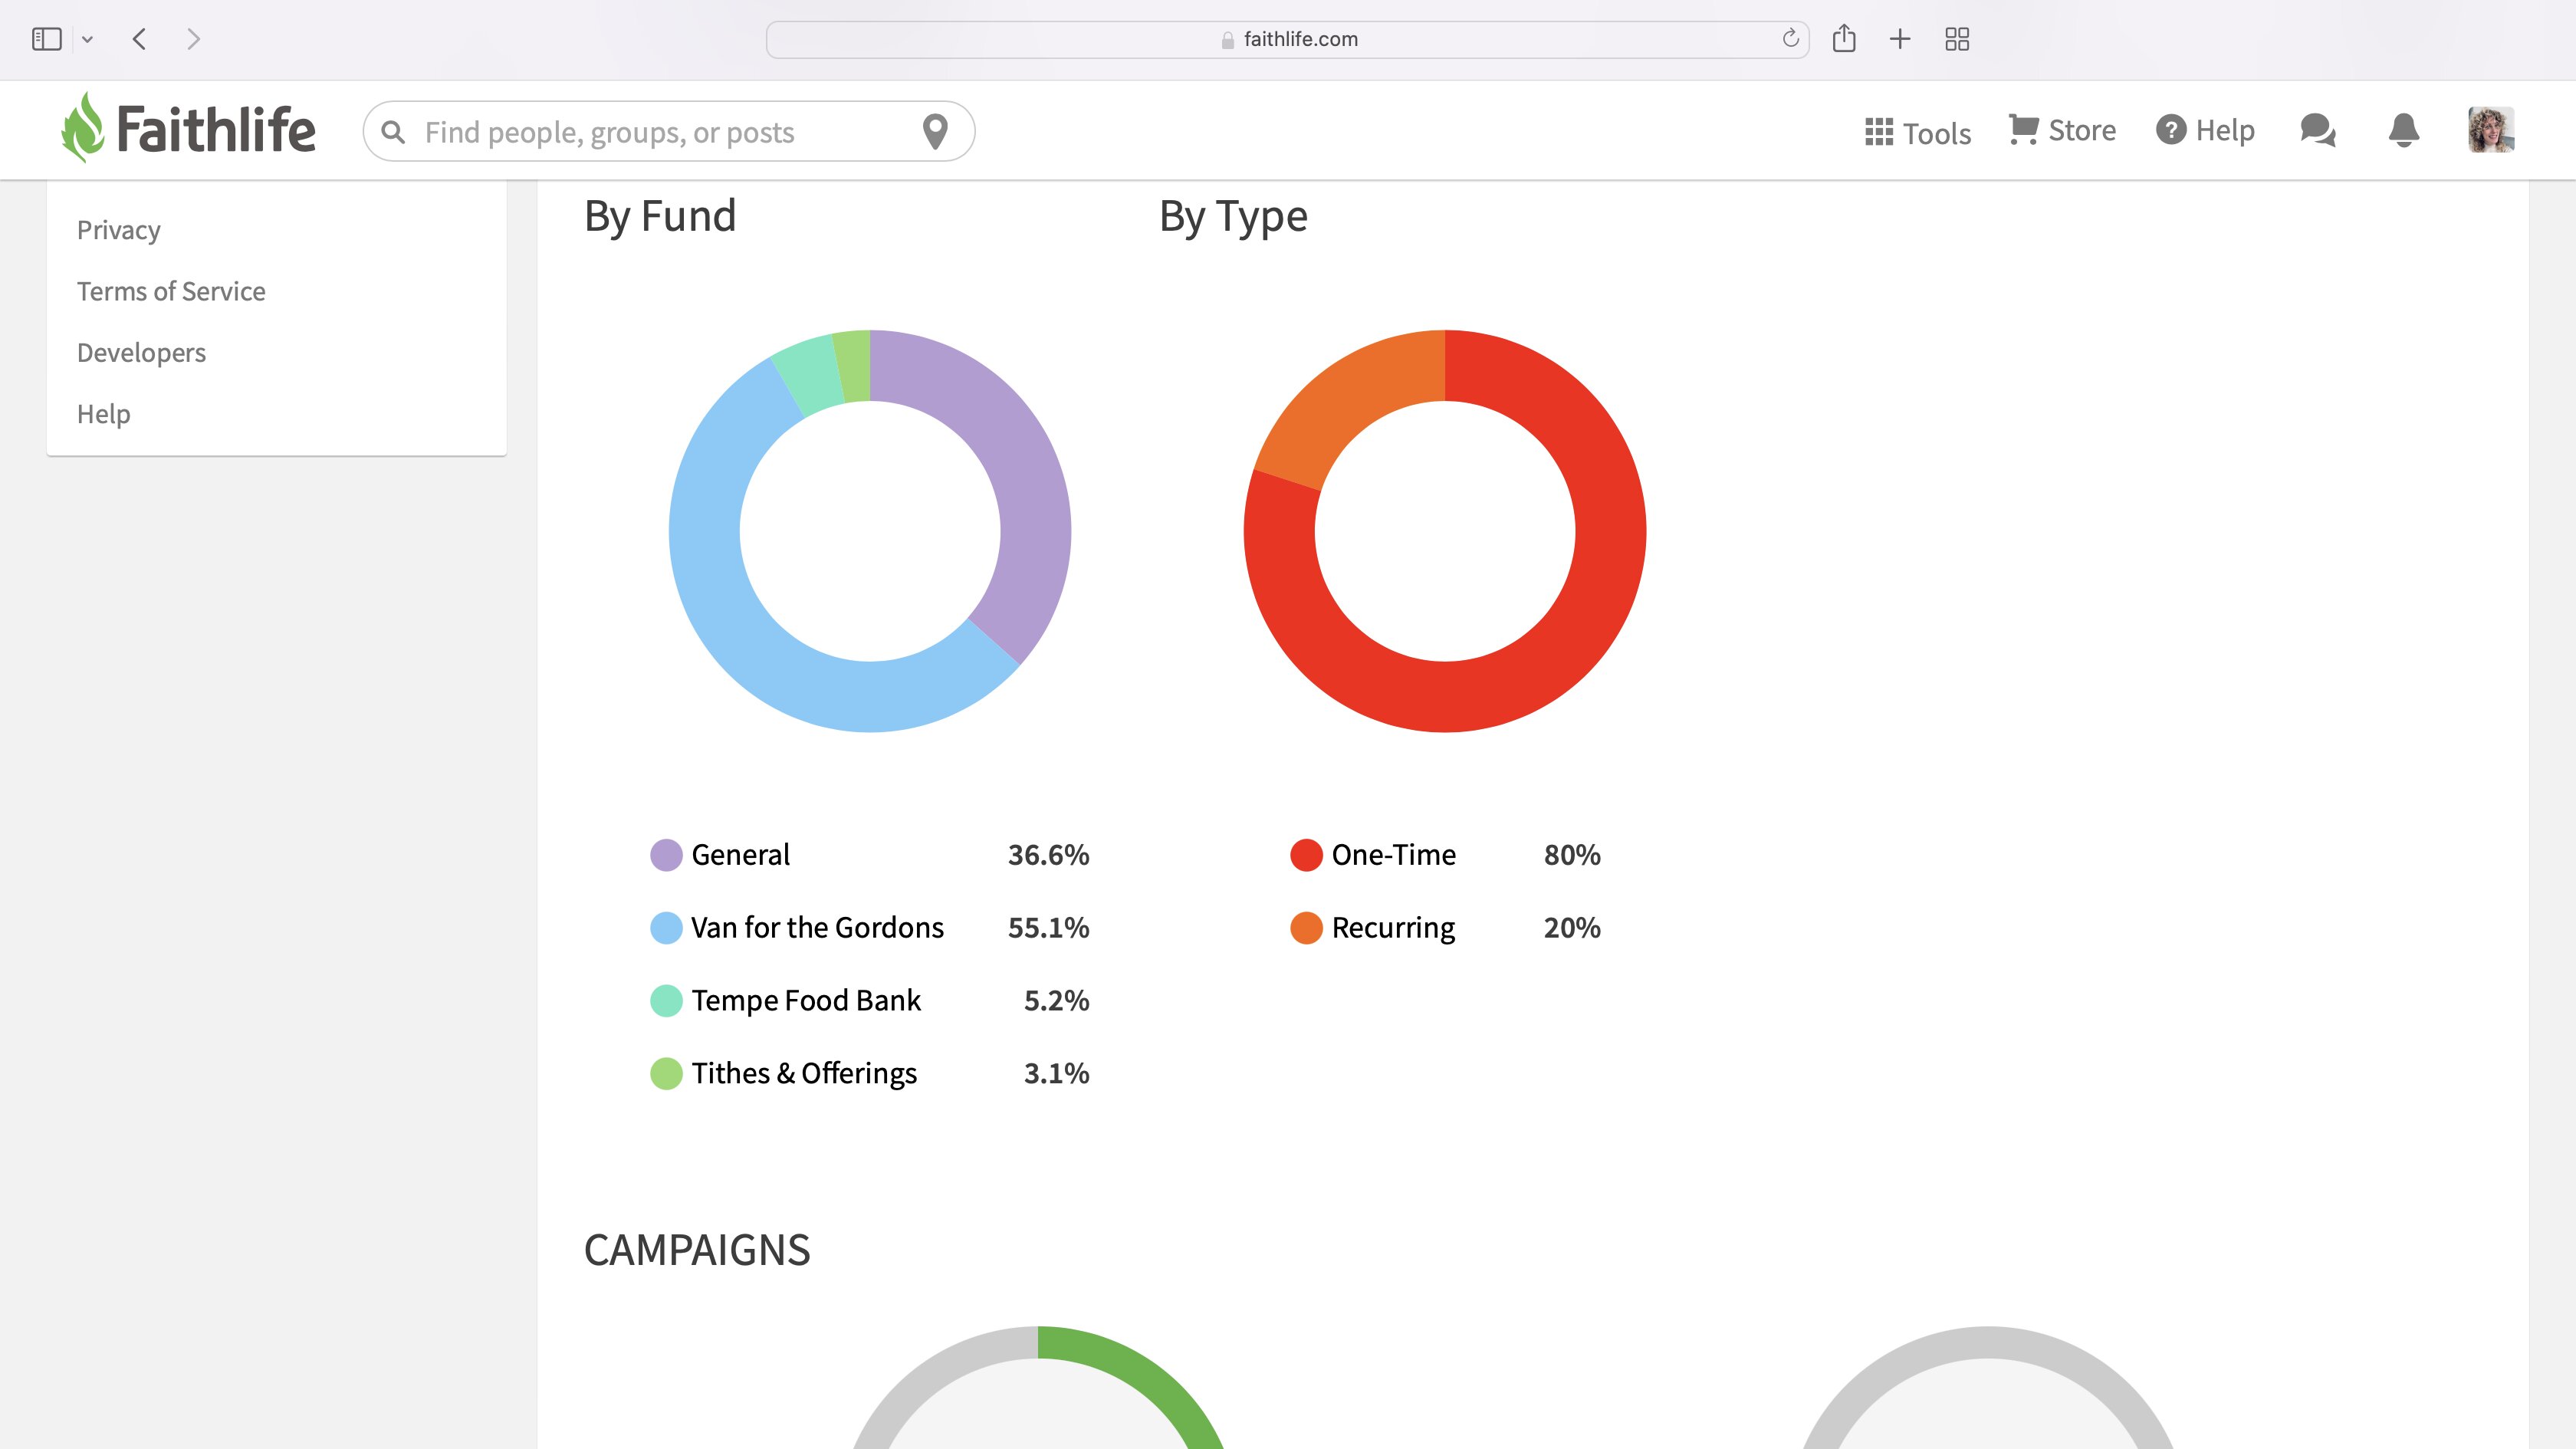Click the Faithlife flame logo
Image resolution: width=2576 pixels, height=1449 pixels.
tap(82, 128)
